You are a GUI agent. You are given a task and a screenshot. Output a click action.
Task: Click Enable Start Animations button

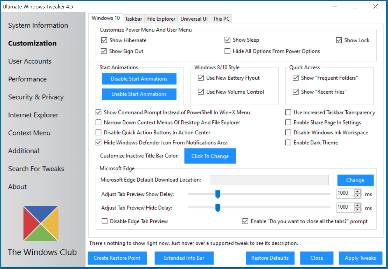coord(139,94)
